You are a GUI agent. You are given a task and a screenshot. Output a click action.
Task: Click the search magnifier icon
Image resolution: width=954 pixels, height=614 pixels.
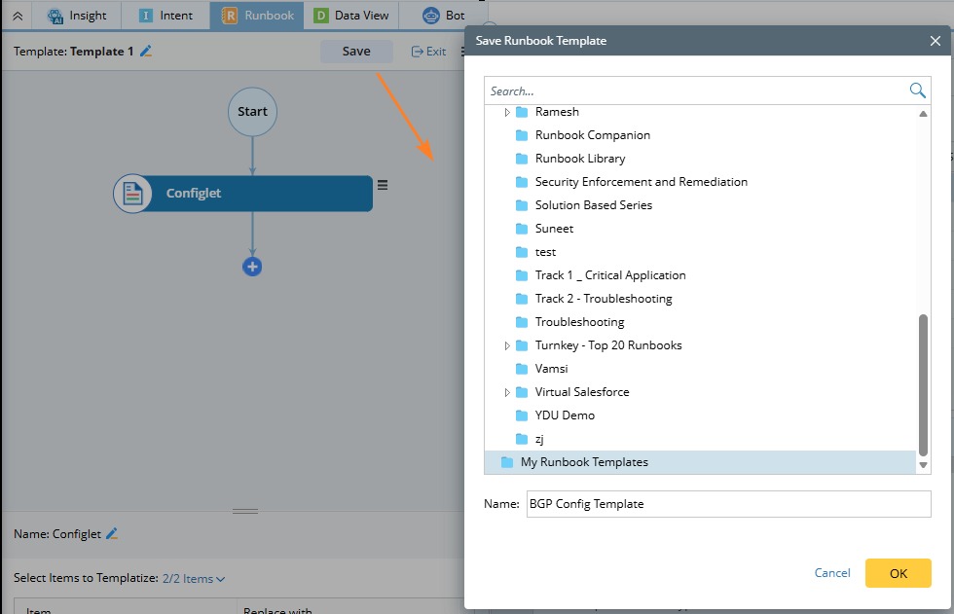[x=917, y=90]
